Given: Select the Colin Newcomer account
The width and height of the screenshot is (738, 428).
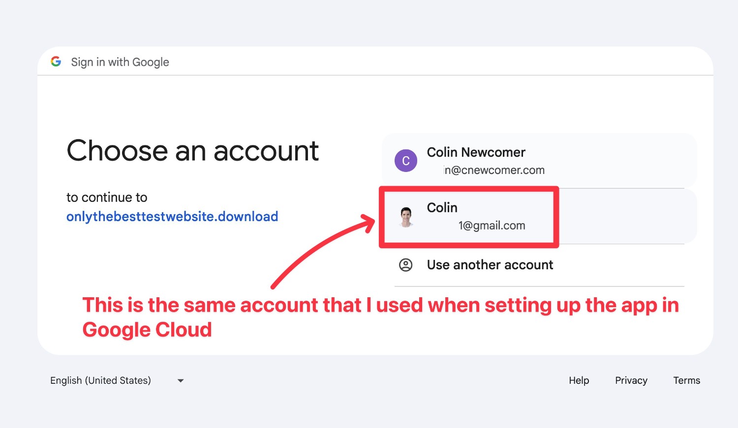Looking at the screenshot, I should click(x=539, y=161).
